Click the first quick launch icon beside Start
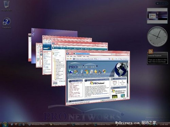The image size is (170, 127). pyautogui.click(x=12, y=124)
